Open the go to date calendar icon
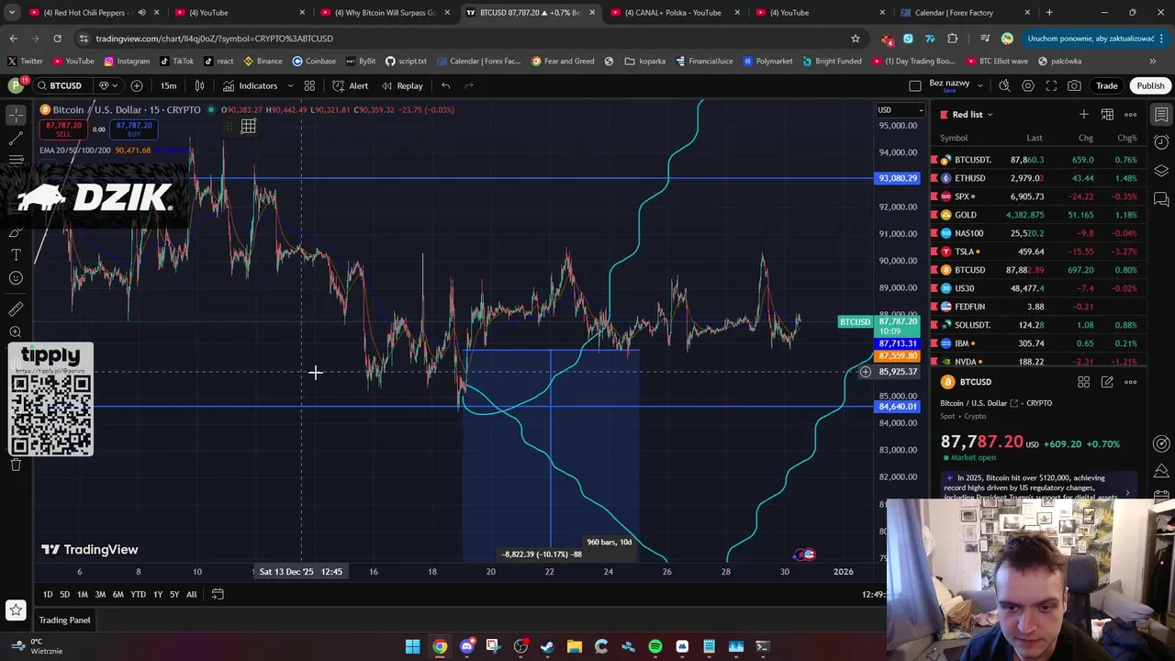The image size is (1175, 661). 218,594
